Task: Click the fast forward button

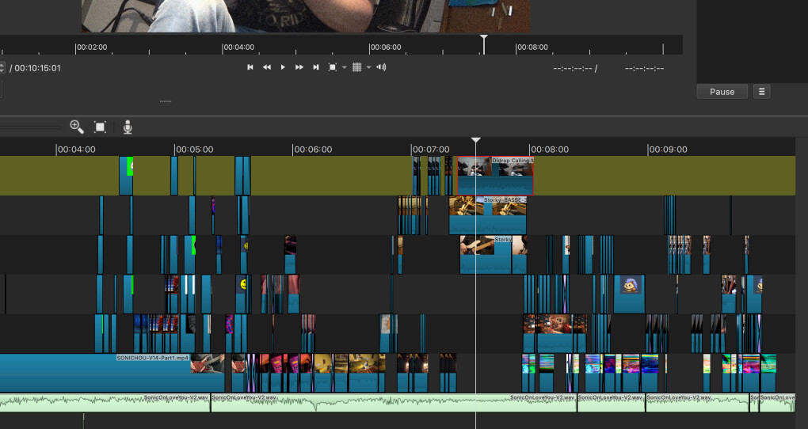Action: pos(299,67)
